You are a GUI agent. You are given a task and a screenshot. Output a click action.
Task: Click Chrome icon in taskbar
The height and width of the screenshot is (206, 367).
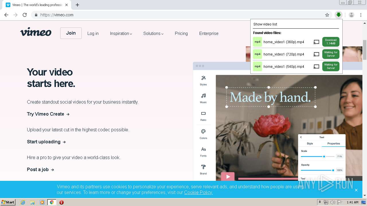point(52,202)
